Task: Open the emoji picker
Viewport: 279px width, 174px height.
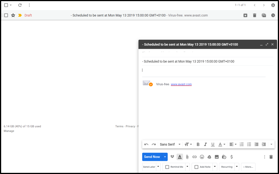Action: 202,157
